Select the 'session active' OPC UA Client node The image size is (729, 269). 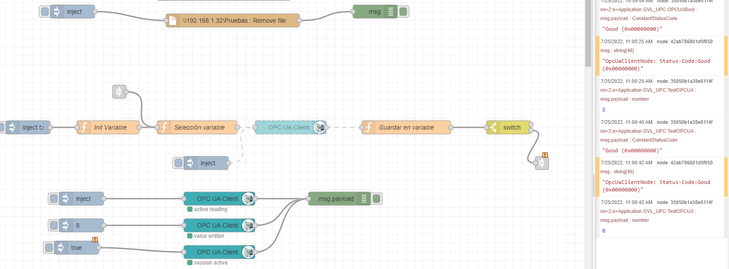pyautogui.click(x=217, y=252)
